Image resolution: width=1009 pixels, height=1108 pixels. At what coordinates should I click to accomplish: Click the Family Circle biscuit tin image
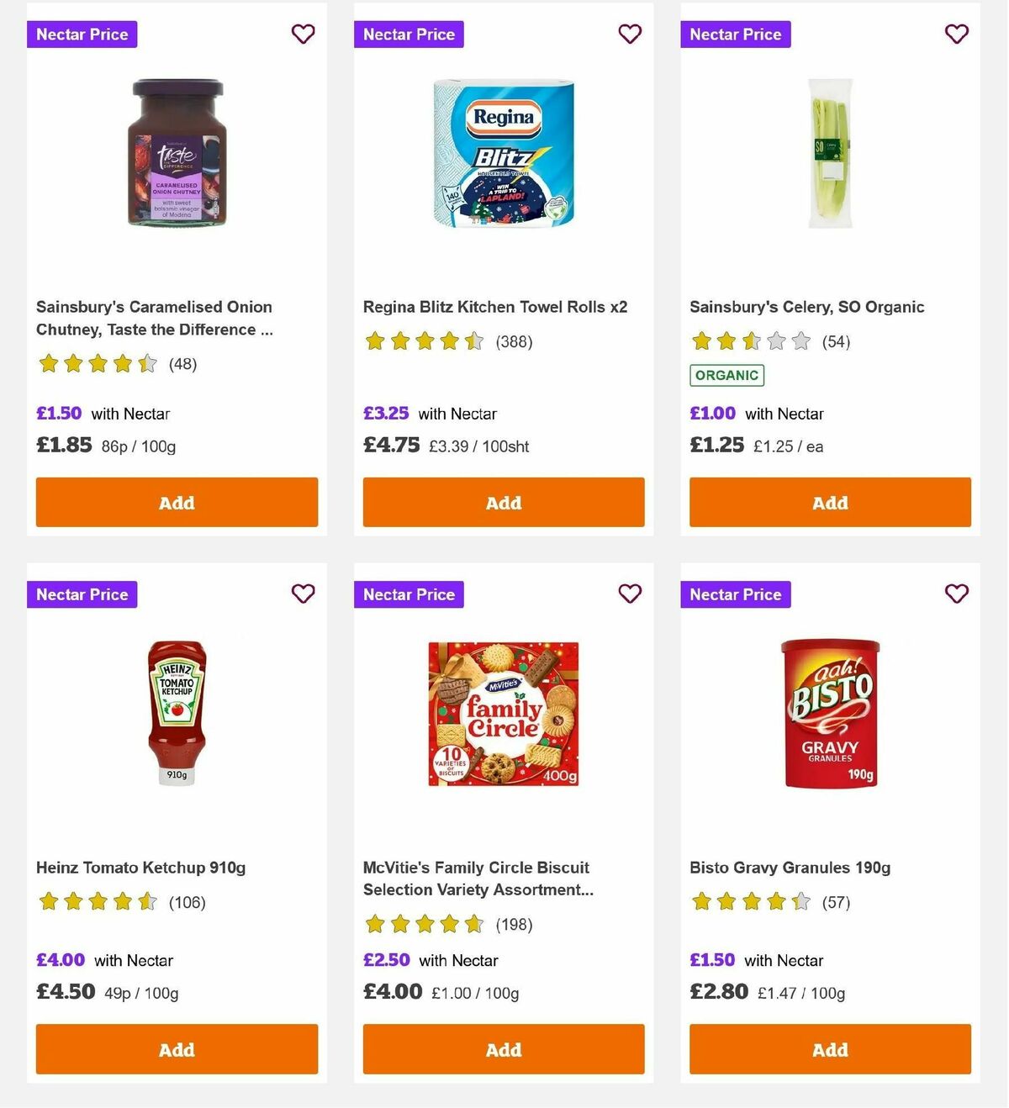tap(503, 713)
